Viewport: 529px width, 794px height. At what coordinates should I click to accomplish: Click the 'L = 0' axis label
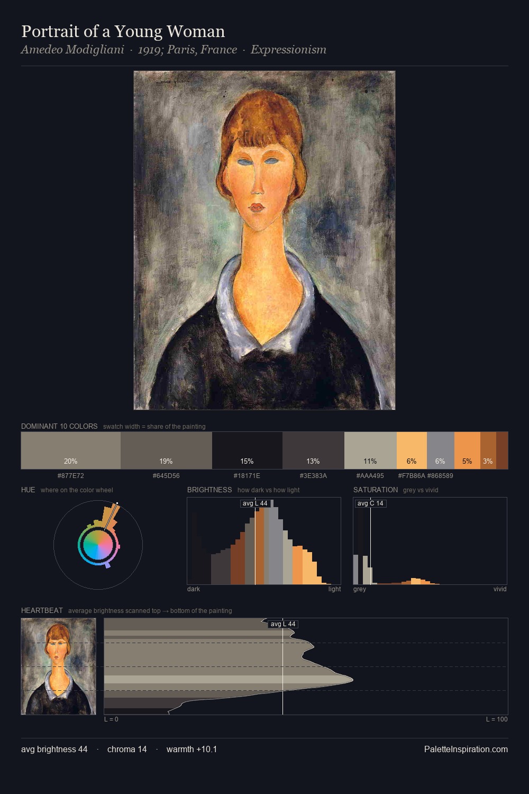(111, 719)
